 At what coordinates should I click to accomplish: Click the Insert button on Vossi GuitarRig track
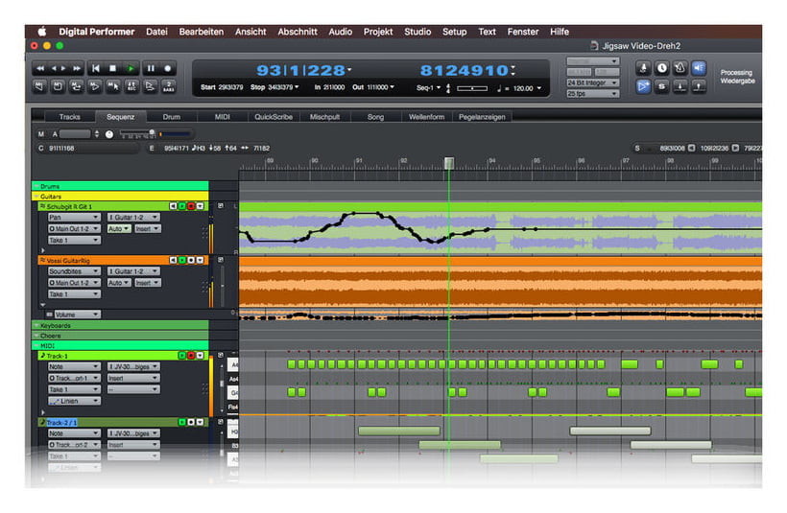tap(147, 283)
